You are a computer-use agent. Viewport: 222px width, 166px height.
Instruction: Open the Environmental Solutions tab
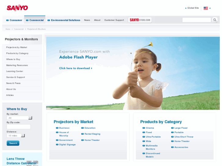coord(64,20)
